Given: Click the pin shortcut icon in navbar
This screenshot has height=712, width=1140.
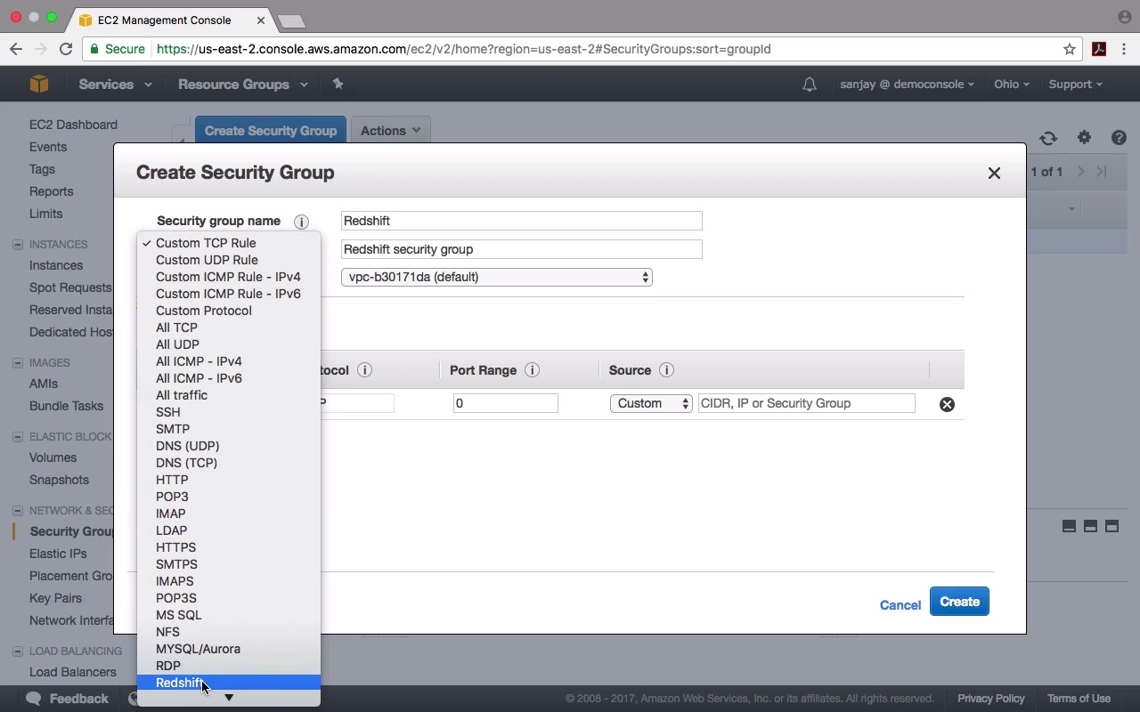Looking at the screenshot, I should [x=338, y=84].
